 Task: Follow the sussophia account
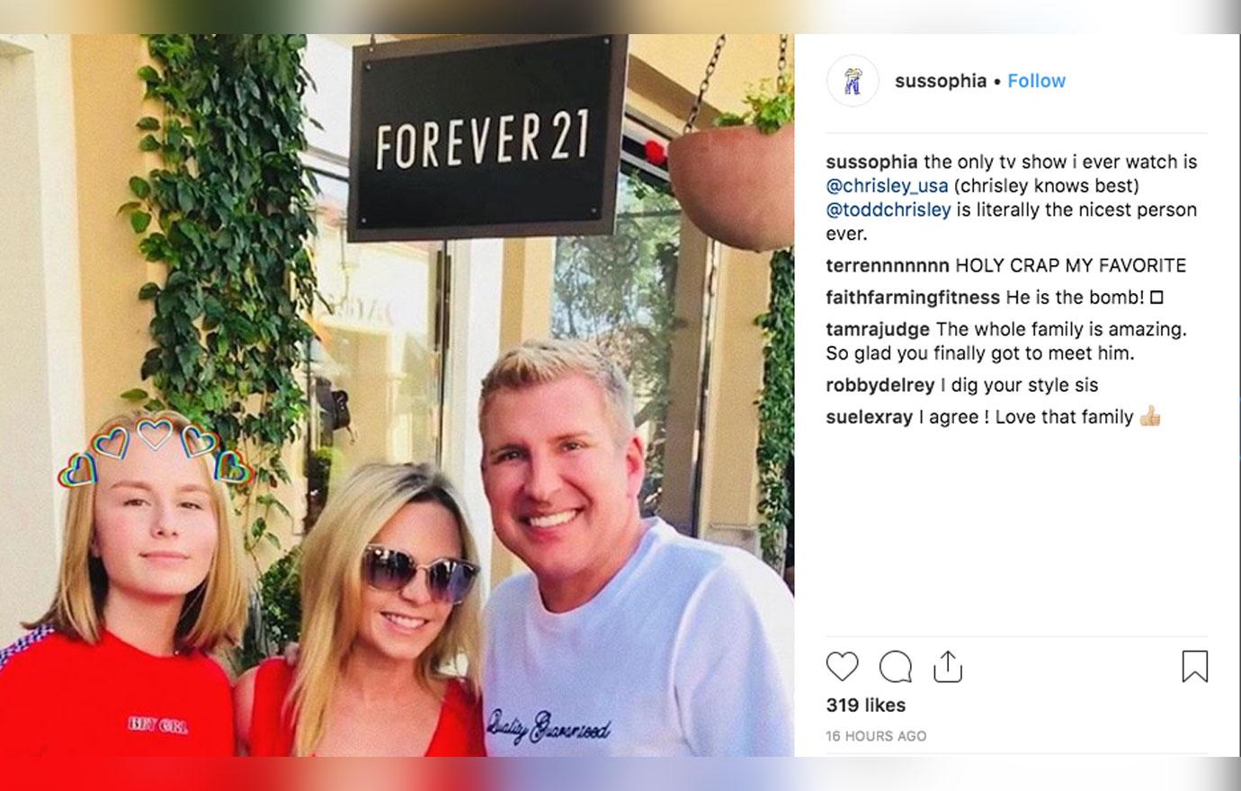click(1036, 81)
